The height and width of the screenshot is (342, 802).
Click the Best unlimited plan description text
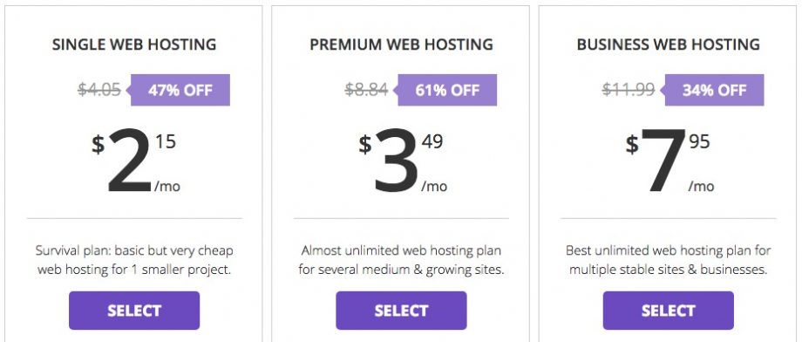point(668,260)
